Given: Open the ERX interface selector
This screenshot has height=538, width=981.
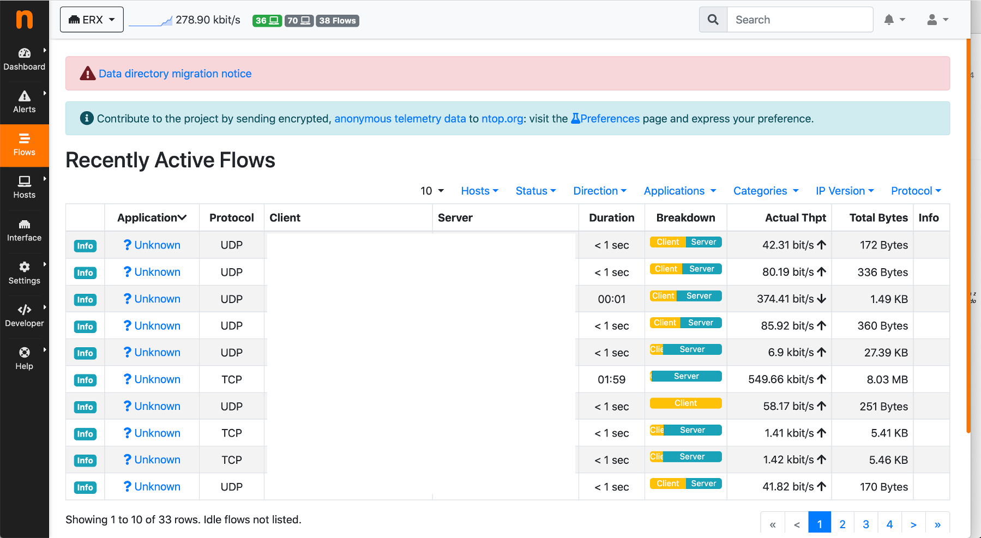Looking at the screenshot, I should [x=91, y=19].
